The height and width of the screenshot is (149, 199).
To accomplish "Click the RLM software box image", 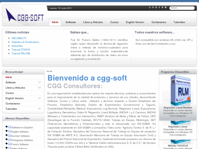I will (181, 90).
